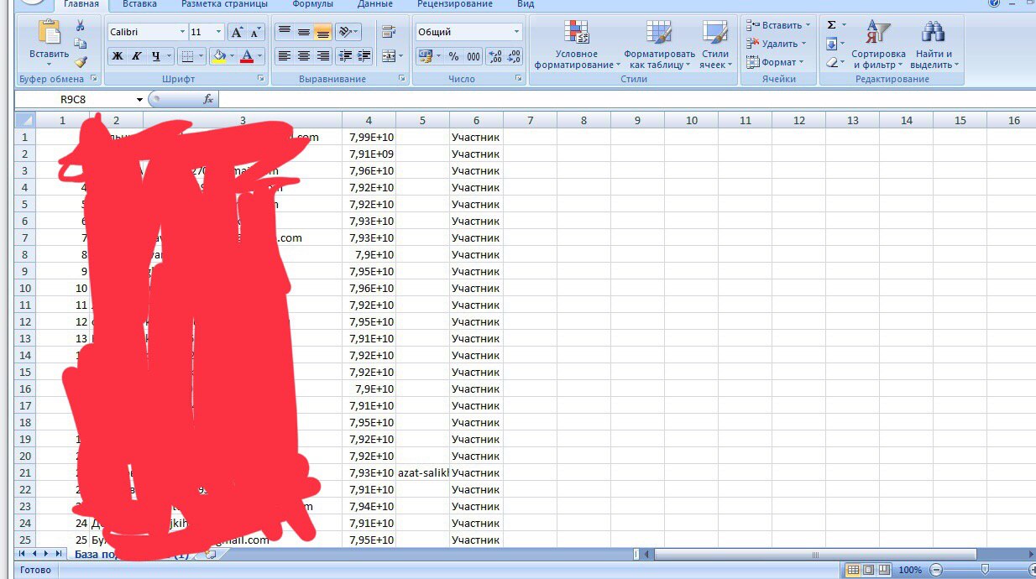
Task: Switch to the Вставка tab
Action: (139, 4)
